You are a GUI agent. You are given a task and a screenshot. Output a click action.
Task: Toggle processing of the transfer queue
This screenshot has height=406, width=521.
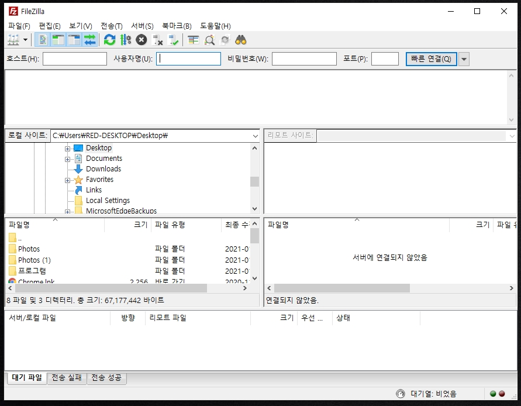tap(125, 40)
